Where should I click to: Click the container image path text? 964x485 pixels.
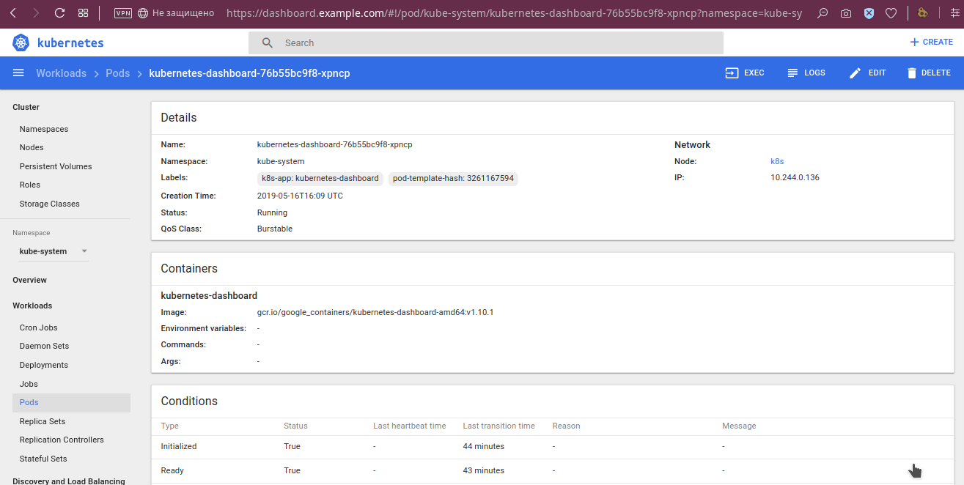(375, 312)
